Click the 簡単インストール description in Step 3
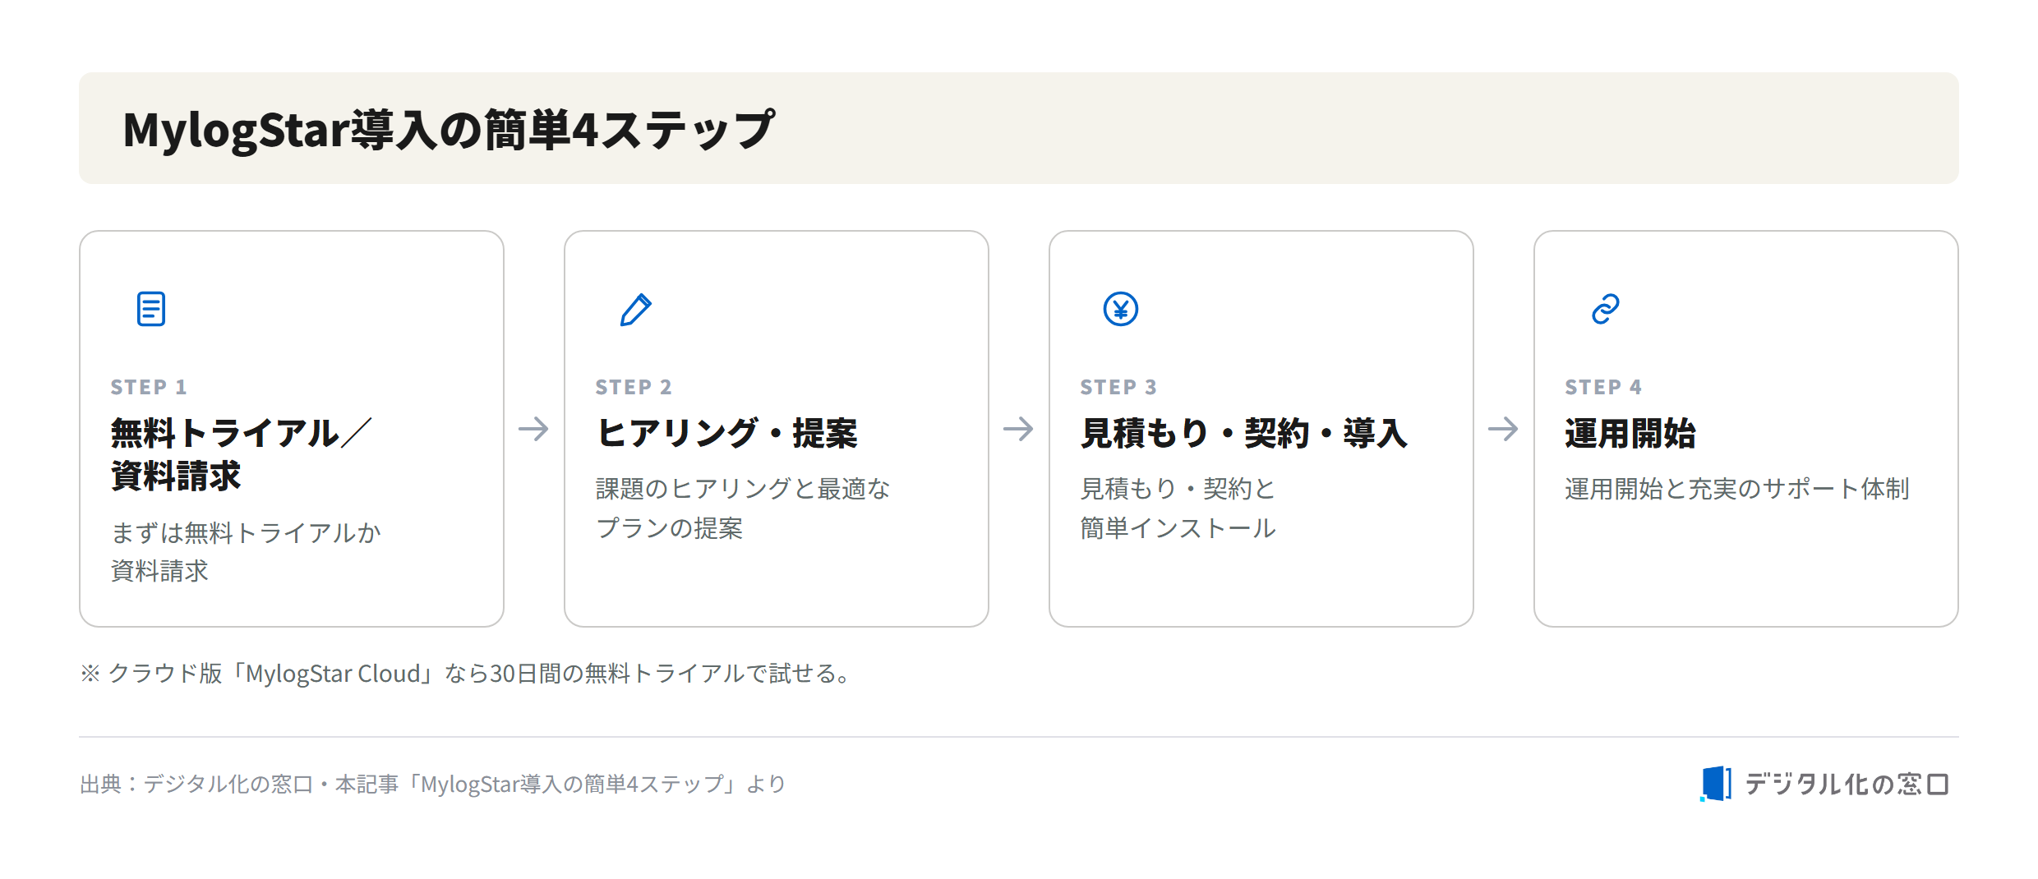Screen dimensions: 2038x879 [1178, 528]
